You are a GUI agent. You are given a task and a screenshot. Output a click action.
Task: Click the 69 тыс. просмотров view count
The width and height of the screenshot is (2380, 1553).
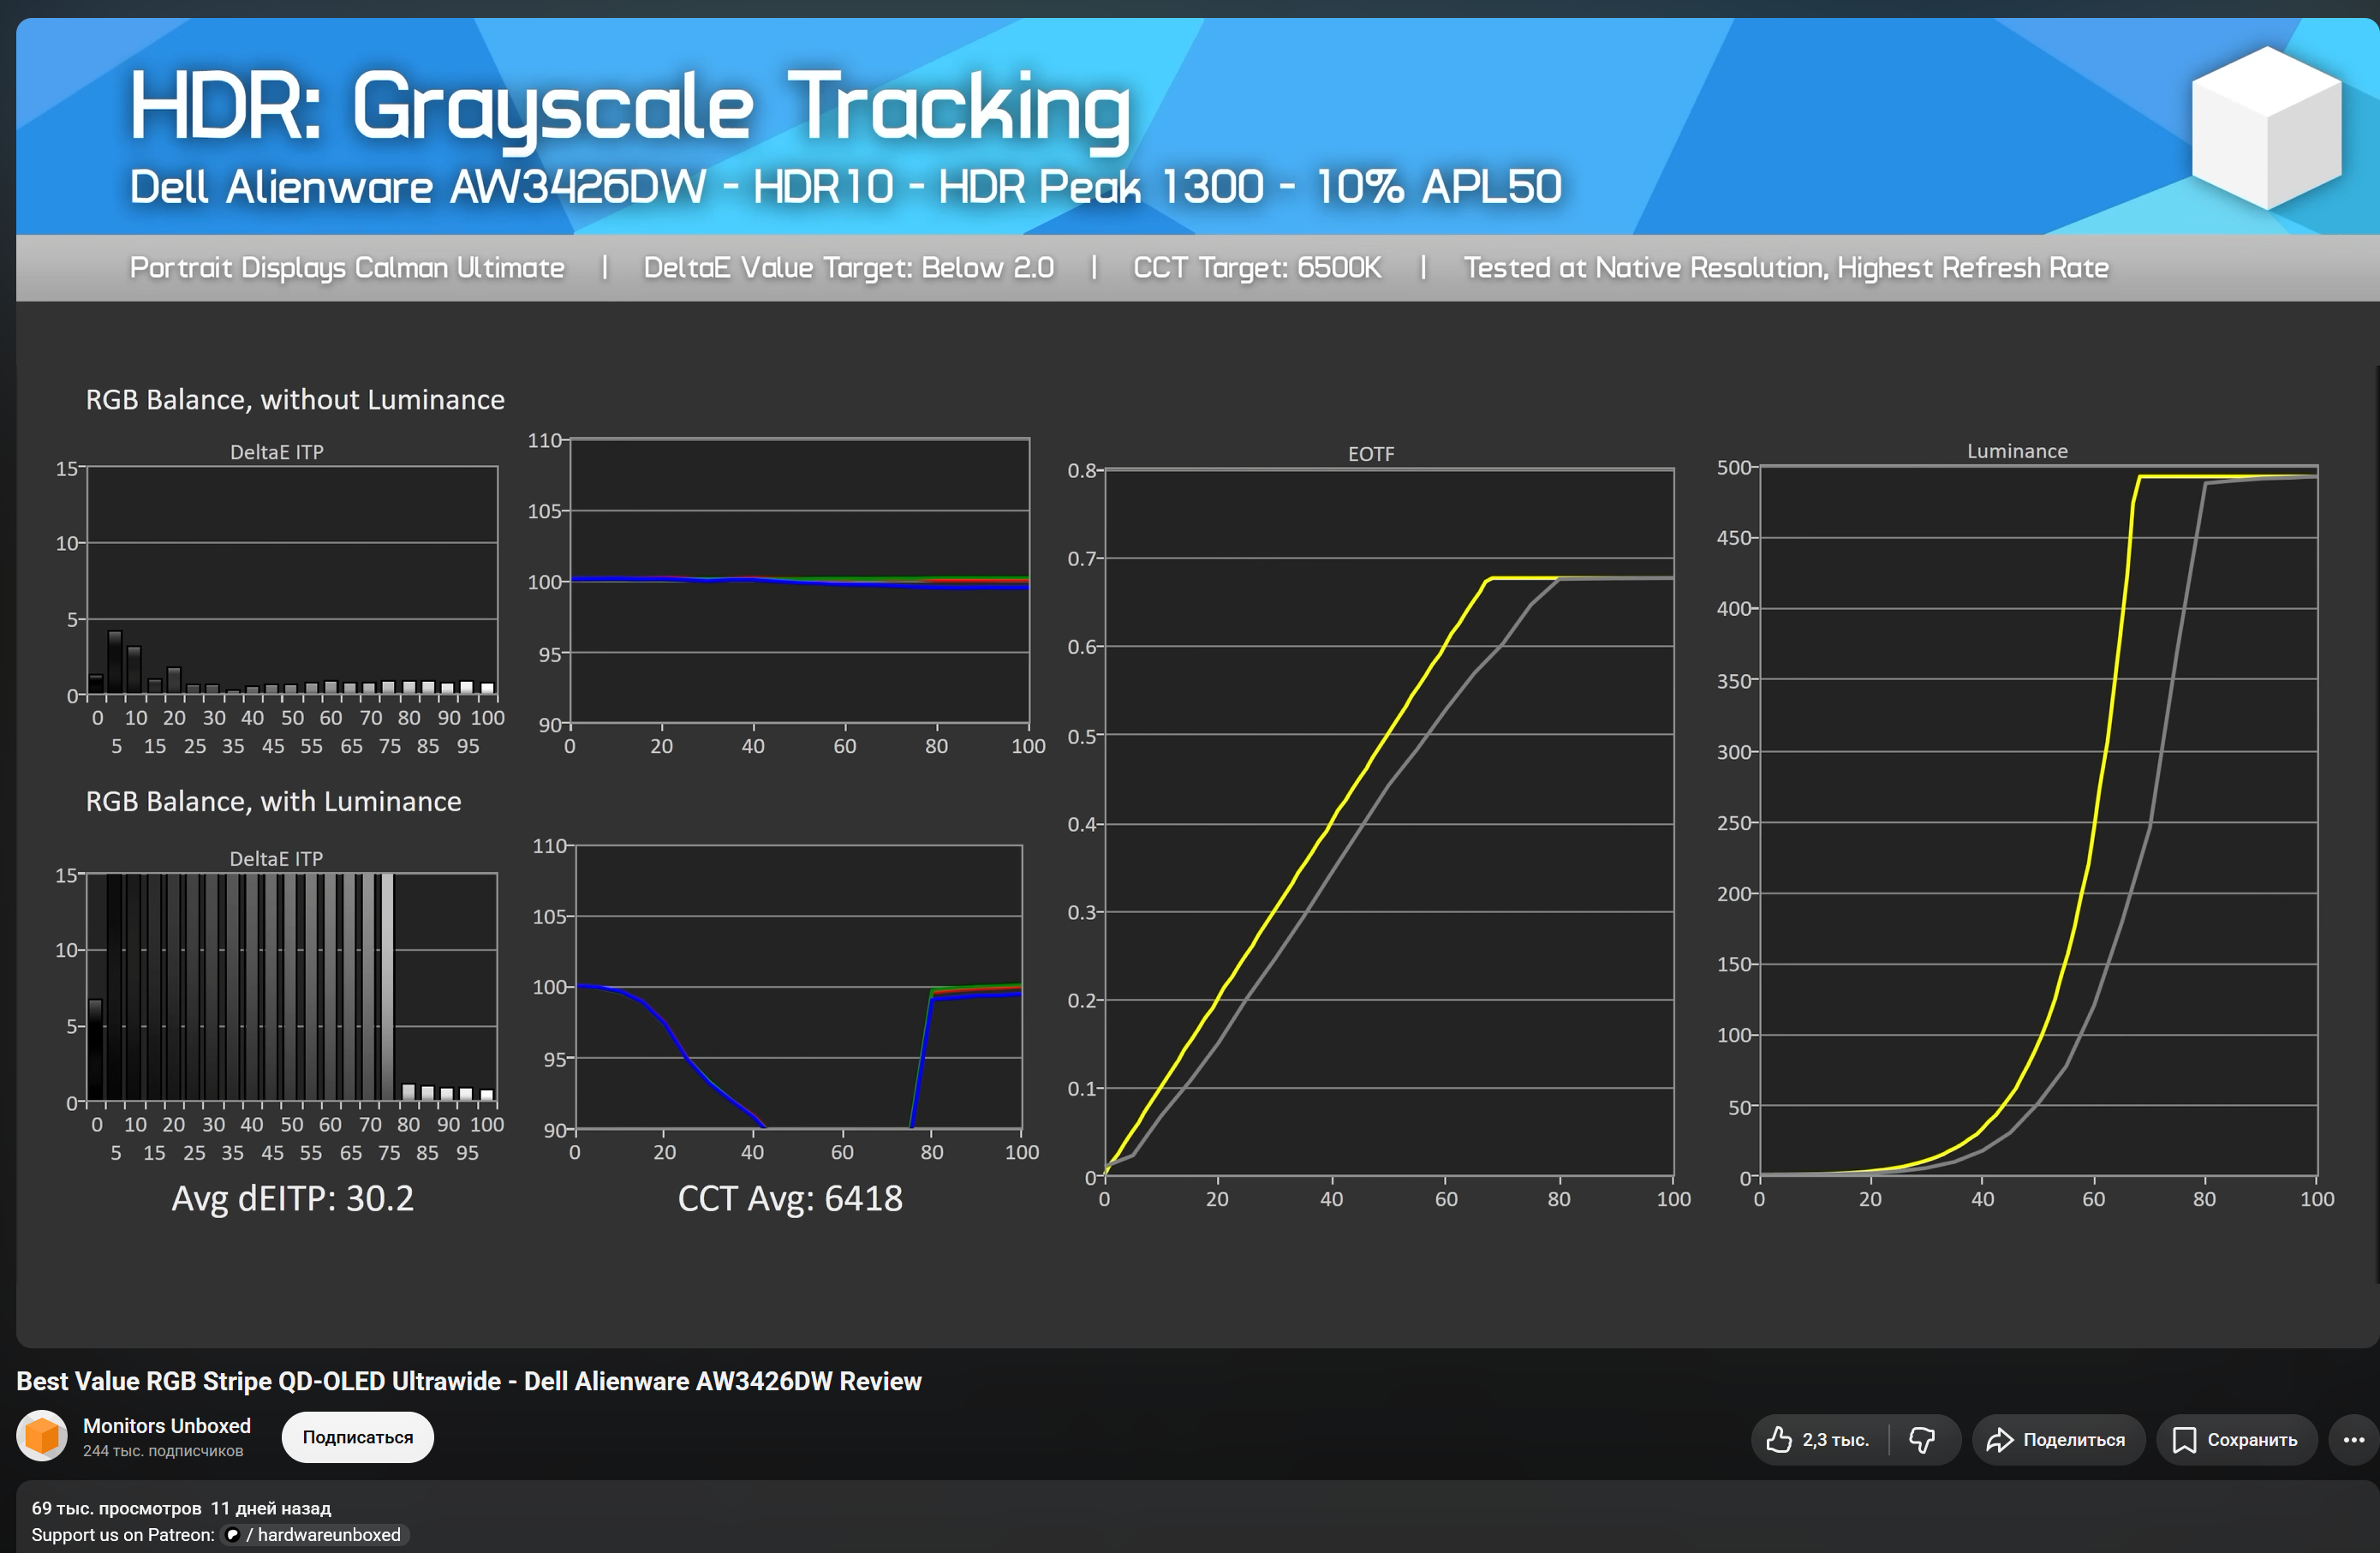coord(116,1508)
